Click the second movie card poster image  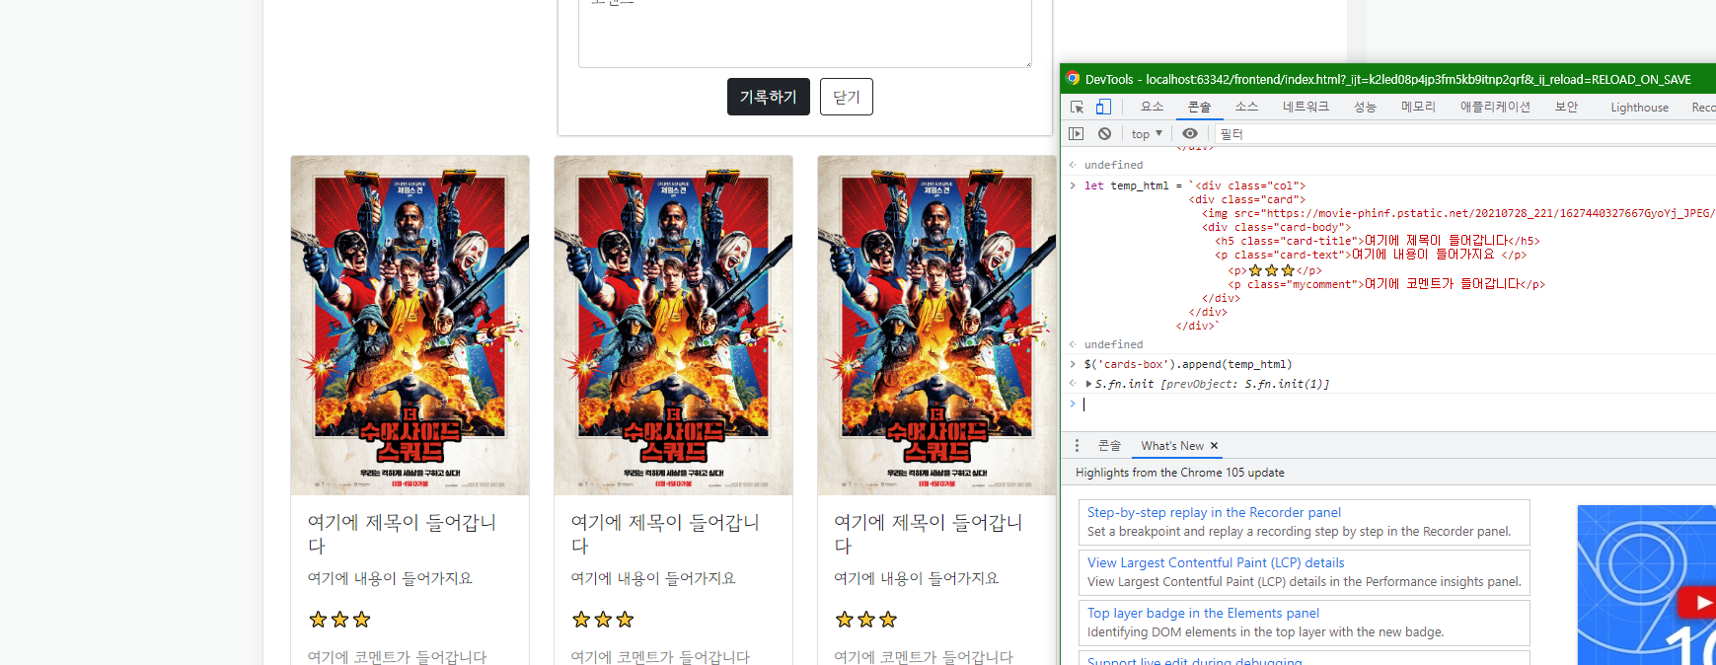pyautogui.click(x=673, y=326)
